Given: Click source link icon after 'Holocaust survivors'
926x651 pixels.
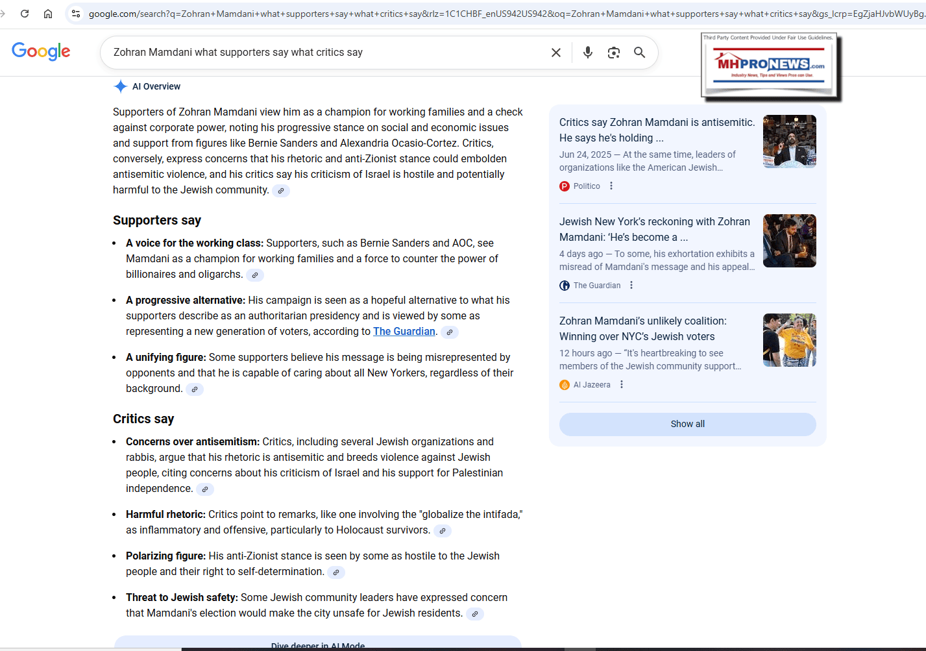Looking at the screenshot, I should [442, 531].
